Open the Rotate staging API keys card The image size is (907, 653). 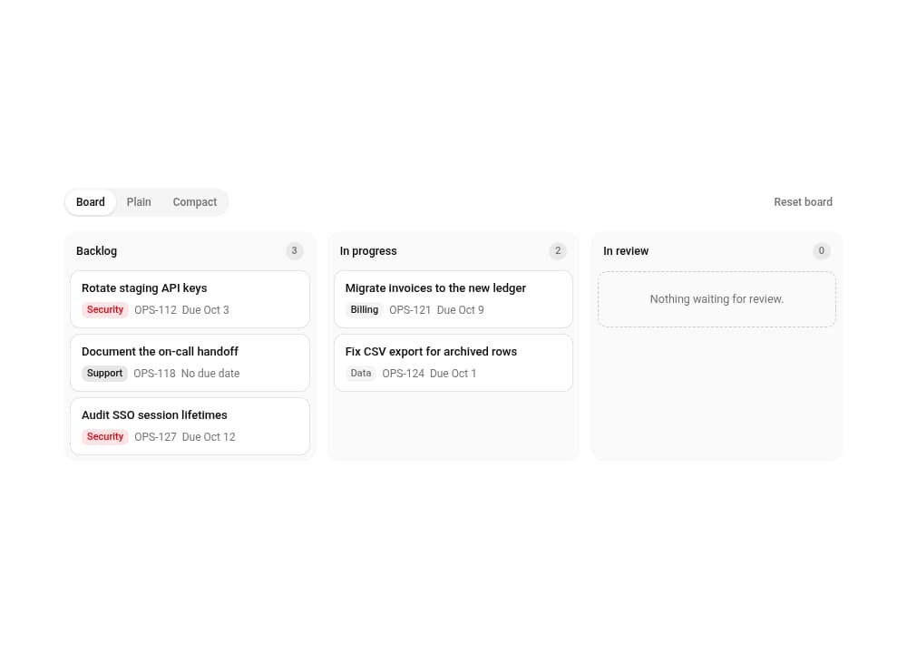pos(190,299)
